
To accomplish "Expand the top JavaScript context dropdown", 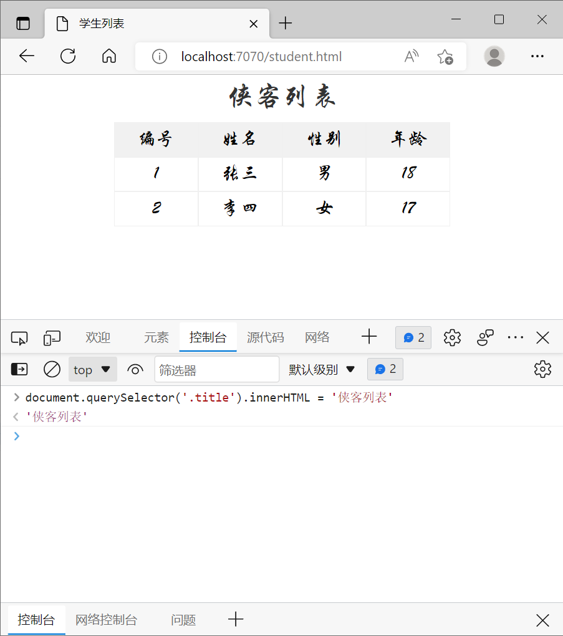I will pos(92,369).
